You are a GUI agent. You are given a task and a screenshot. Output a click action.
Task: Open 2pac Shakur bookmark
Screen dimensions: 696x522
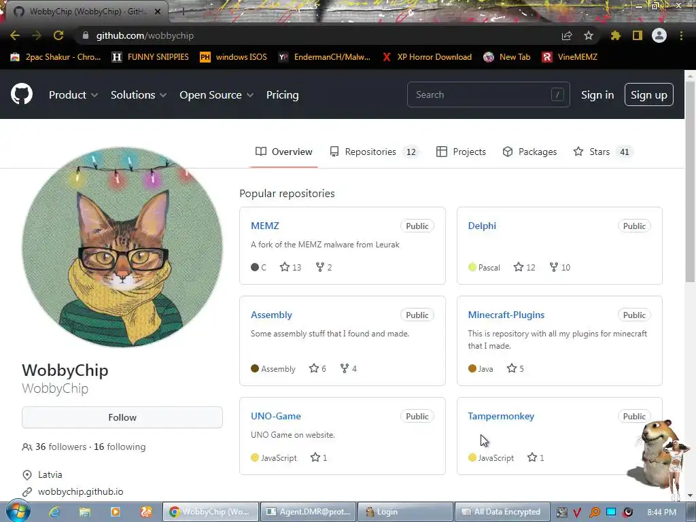coord(56,57)
